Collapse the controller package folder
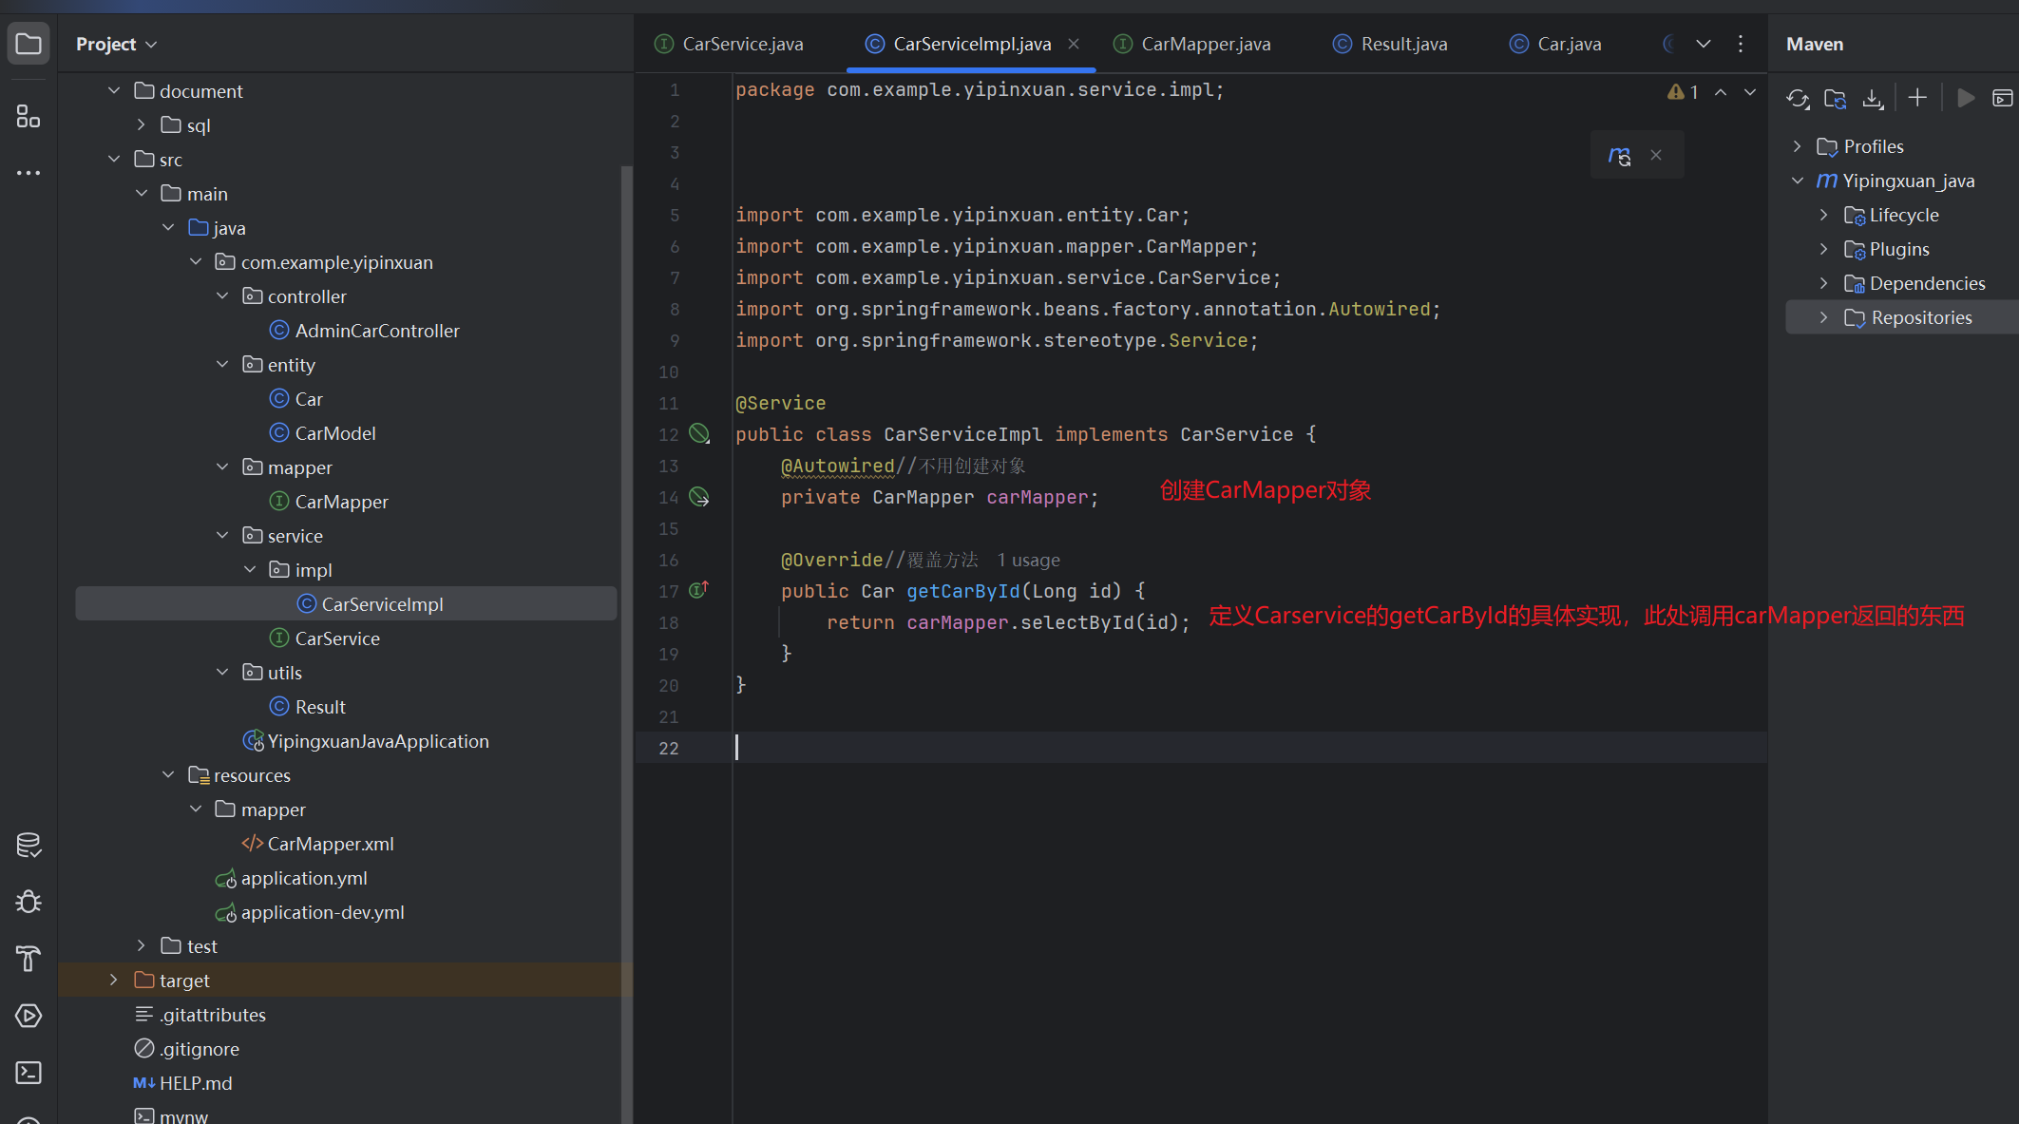The image size is (2019, 1124). [x=222, y=296]
